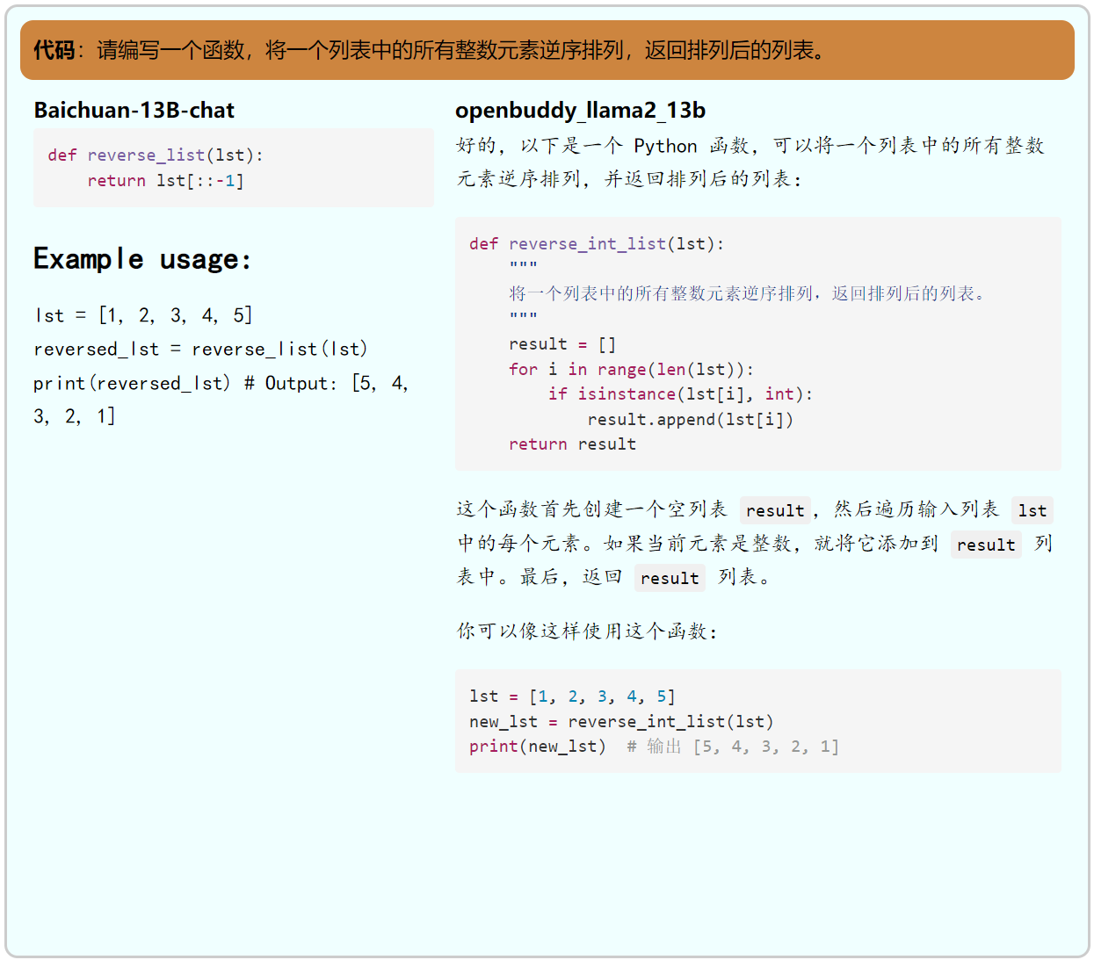This screenshot has height=967, width=1094.
Task: Click the "new_lst = reverse_int_list(lst)" code line
Action: (621, 722)
